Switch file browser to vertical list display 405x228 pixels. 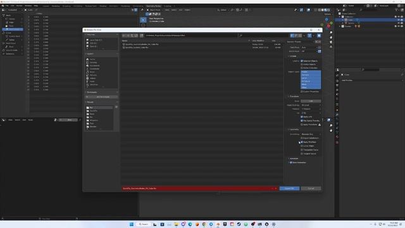pos(292,35)
